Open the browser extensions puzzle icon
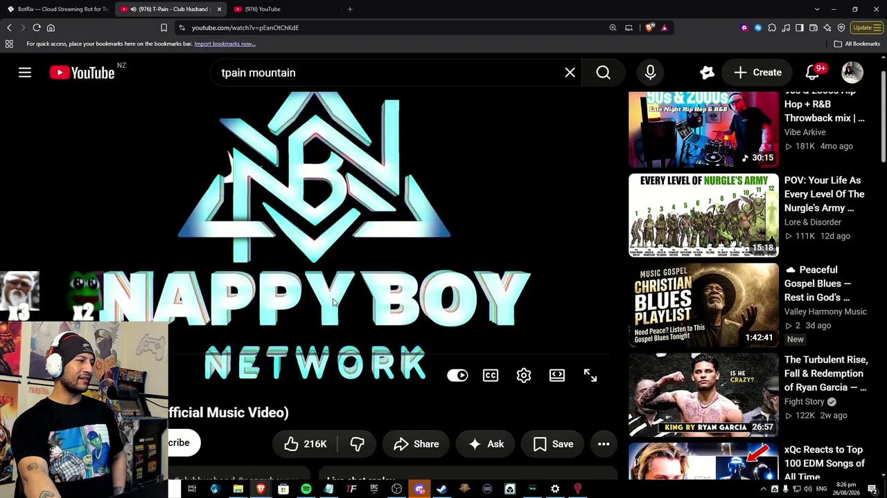 (772, 28)
